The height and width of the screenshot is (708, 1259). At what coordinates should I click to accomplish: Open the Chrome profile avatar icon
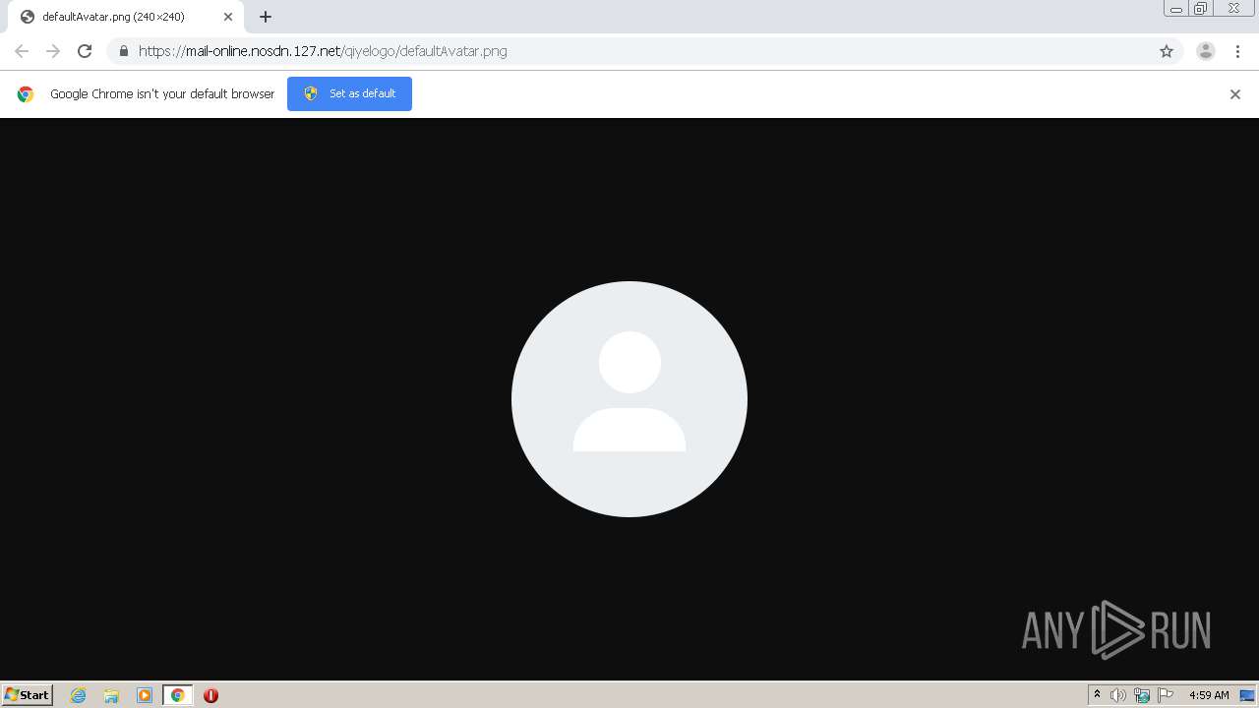click(1205, 51)
